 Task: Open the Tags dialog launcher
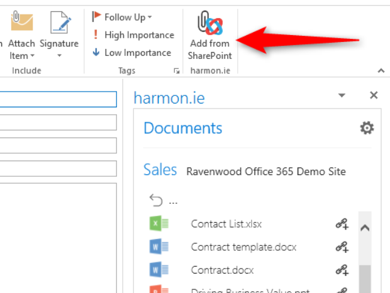click(x=175, y=72)
